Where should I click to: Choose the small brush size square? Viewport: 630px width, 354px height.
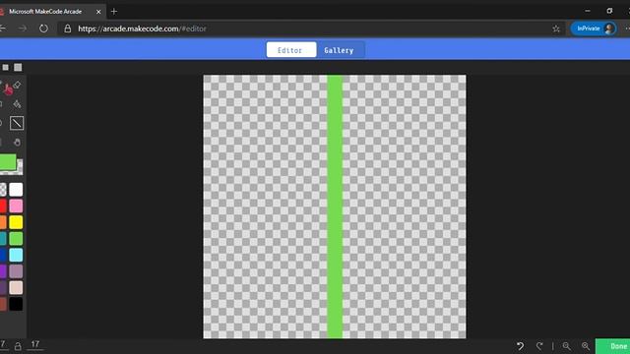click(6, 68)
